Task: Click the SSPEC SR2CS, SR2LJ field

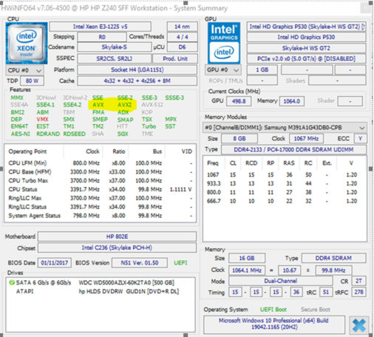Action: tap(115, 58)
